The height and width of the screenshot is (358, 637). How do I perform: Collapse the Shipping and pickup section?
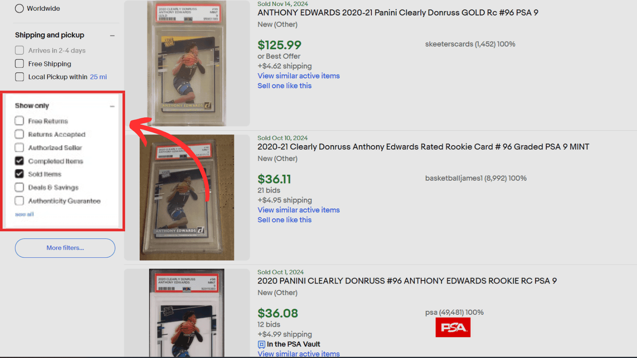[112, 36]
